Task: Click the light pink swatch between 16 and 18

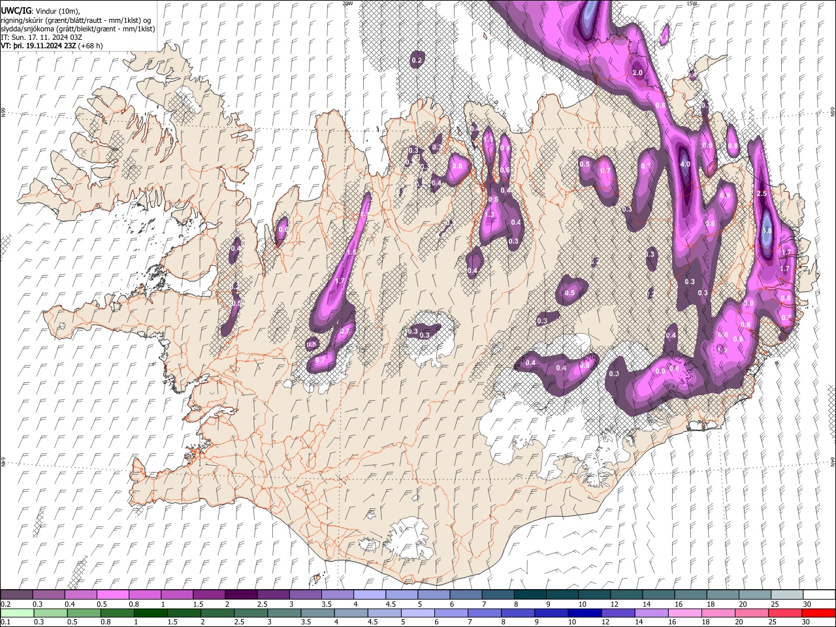Action: click(x=684, y=613)
